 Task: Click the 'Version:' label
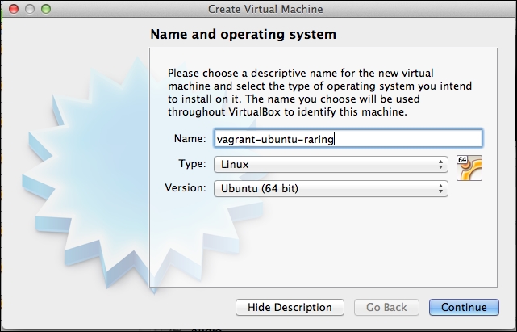[x=186, y=188]
